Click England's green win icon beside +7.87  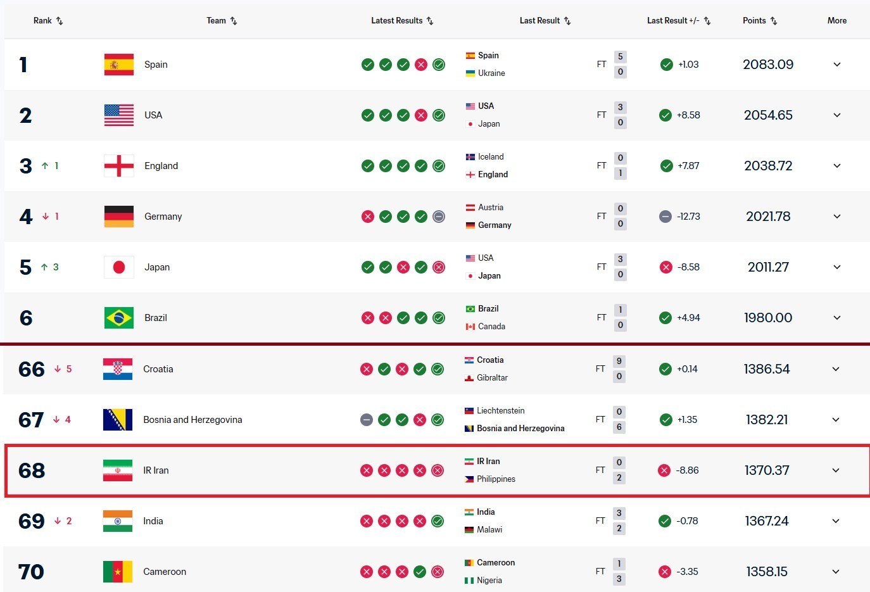tap(666, 166)
